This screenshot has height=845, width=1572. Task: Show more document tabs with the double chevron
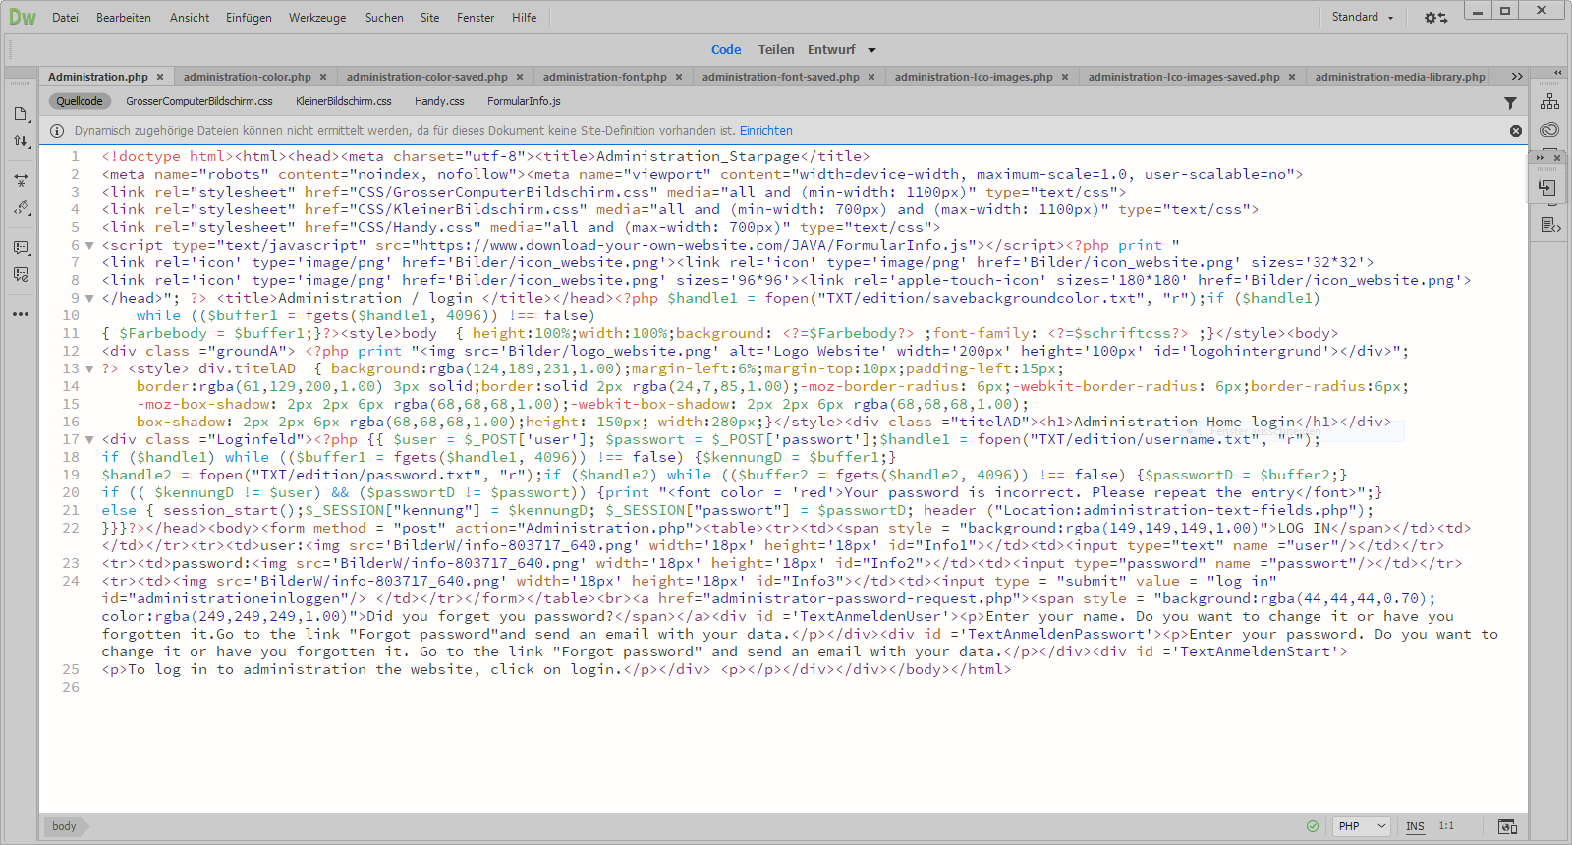(1517, 77)
